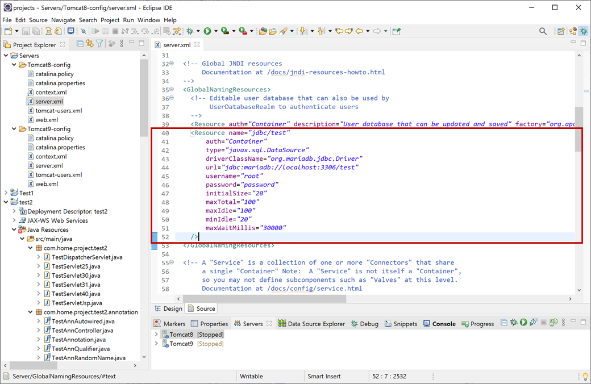Open Project Explorer View Menu (three dots)

(x=122, y=44)
